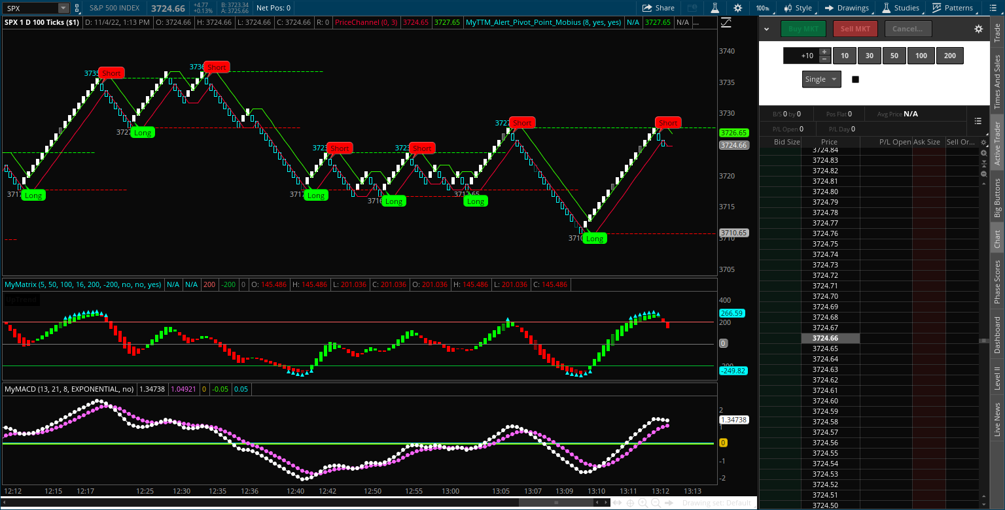
Task: Open the Edit Studies flask icon
Action: (715, 8)
